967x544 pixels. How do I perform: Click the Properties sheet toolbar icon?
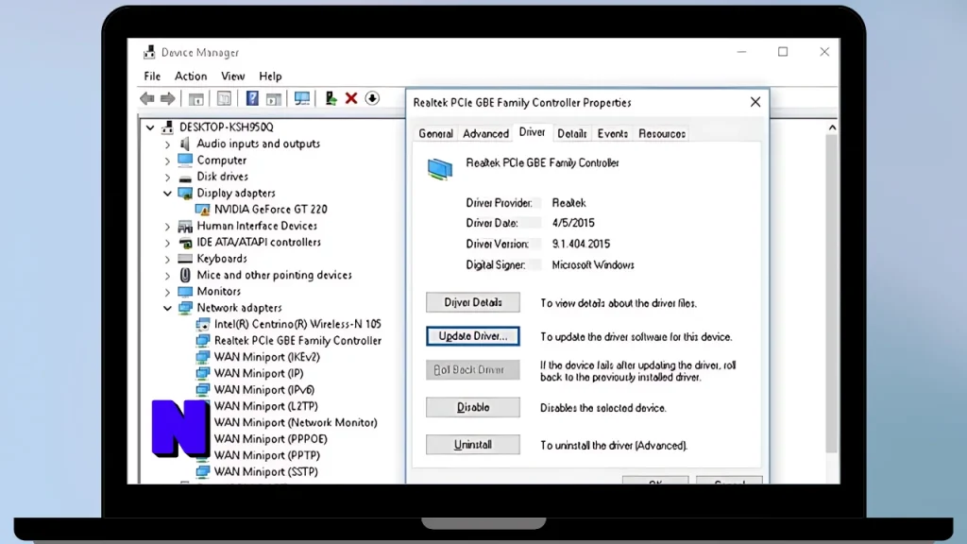pos(224,98)
